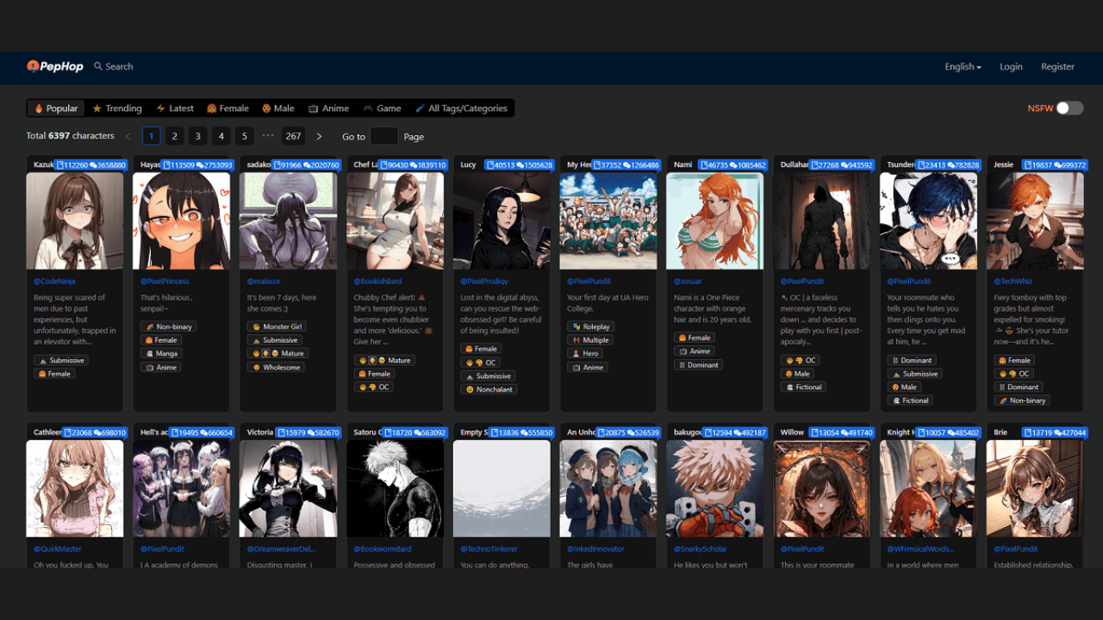Open the English language dropdown

[963, 66]
